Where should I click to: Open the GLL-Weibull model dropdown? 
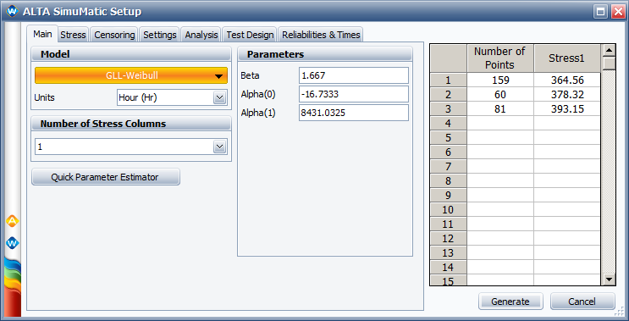pos(131,75)
